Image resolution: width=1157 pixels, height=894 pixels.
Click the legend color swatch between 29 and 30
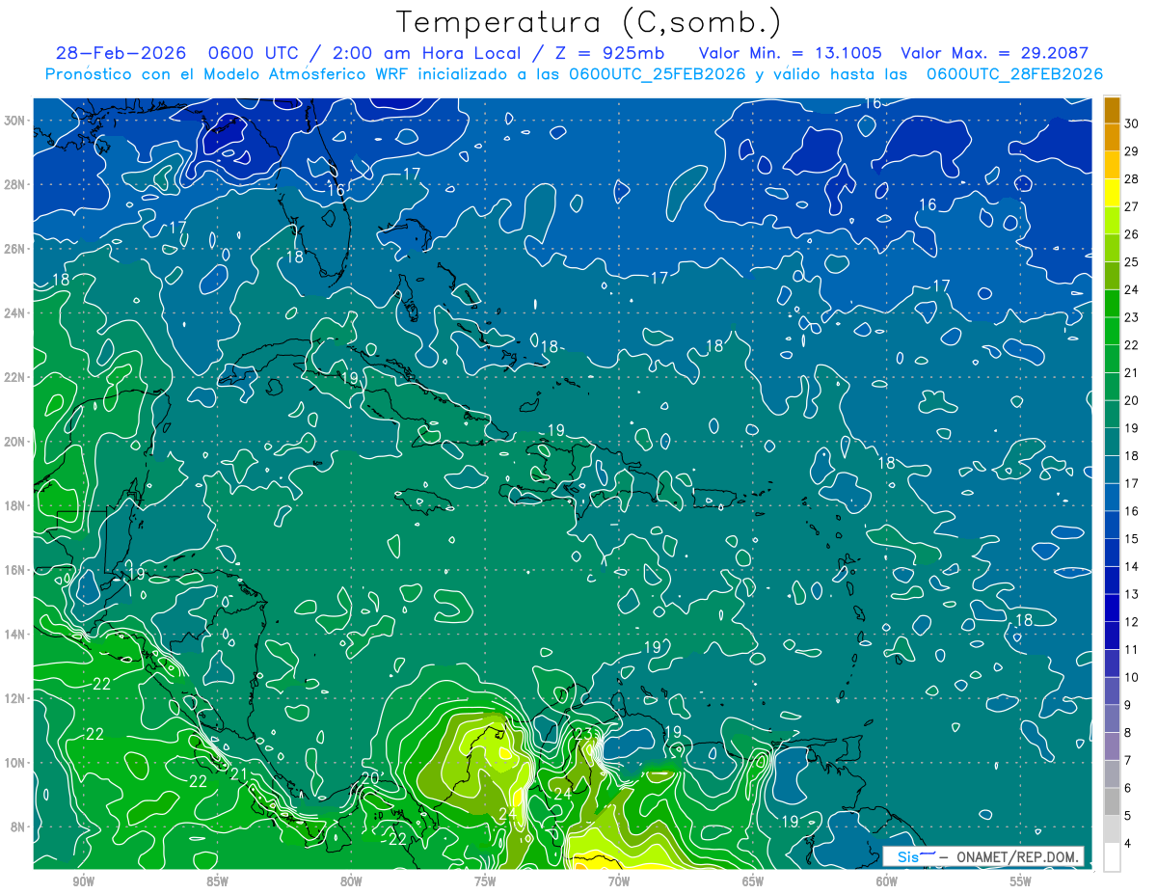pos(1112,137)
